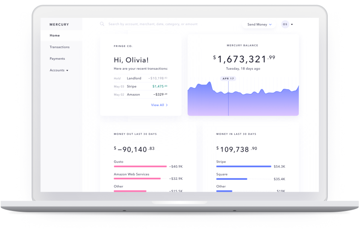Click the APR 17 chart marker

pyautogui.click(x=228, y=79)
